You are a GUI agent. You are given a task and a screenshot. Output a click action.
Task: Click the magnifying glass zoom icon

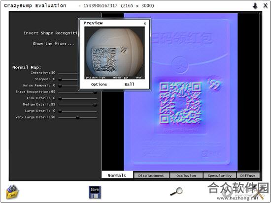point(176,191)
